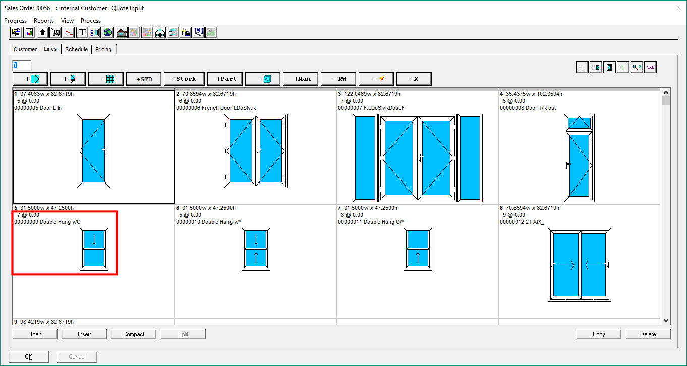Click the green sigma totals icon
Image resolution: width=687 pixels, height=366 pixels.
[x=623, y=67]
